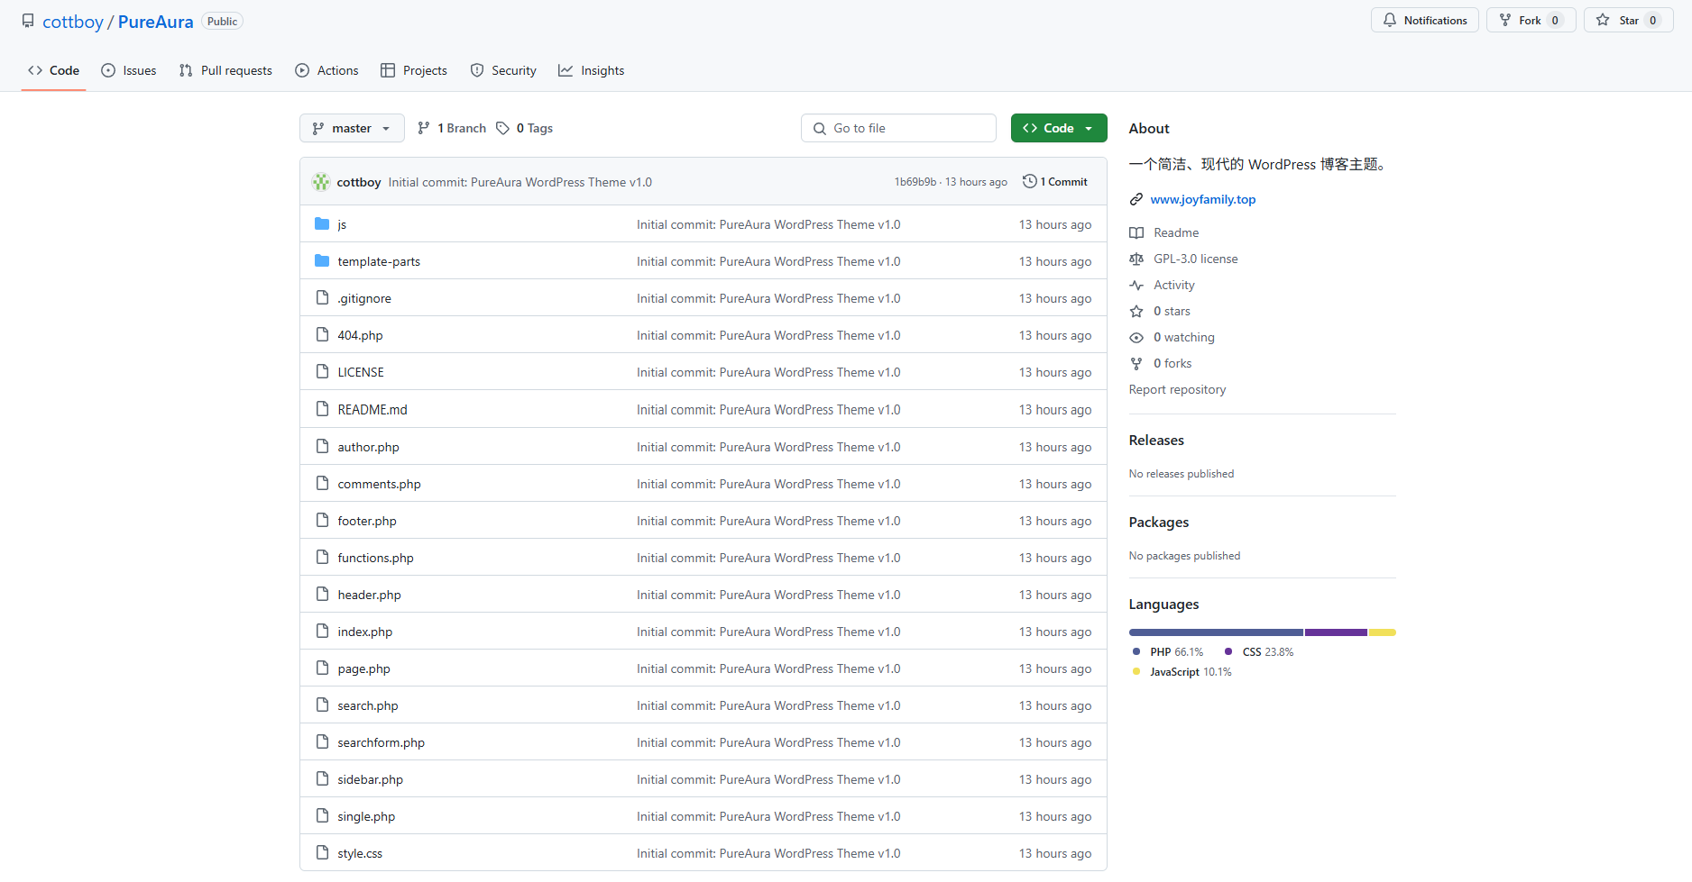
Task: Click the sidebar.php file icon
Action: (322, 778)
